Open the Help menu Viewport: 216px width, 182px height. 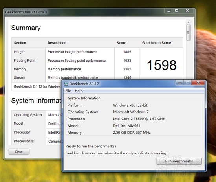pyautogui.click(x=79, y=91)
